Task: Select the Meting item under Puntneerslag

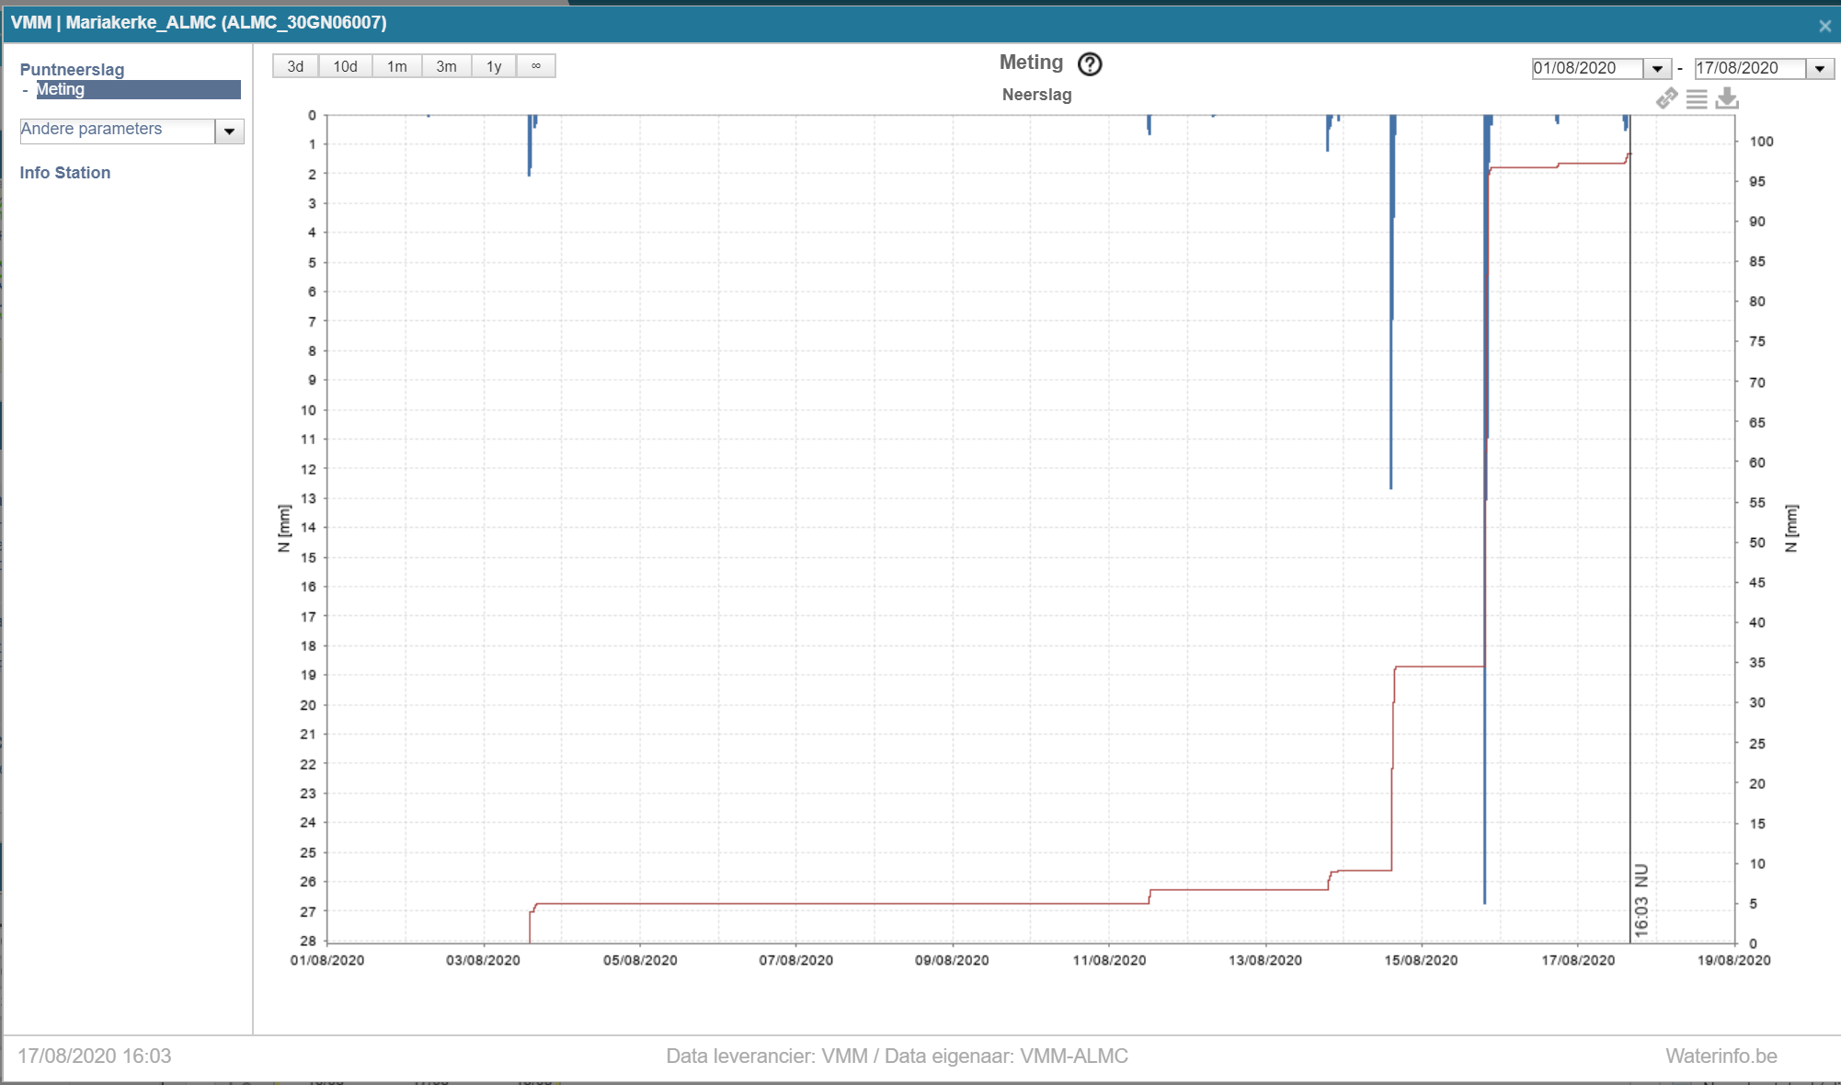Action: pos(138,89)
